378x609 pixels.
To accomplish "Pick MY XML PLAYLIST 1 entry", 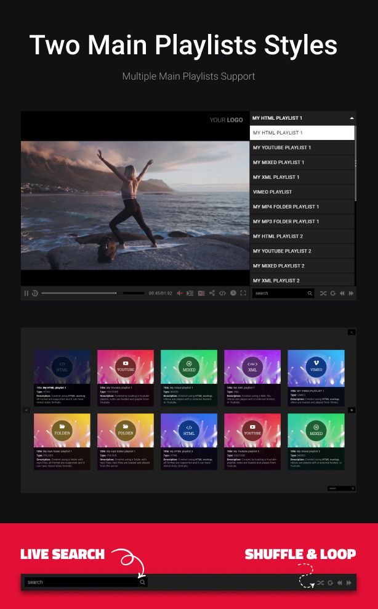I will coord(302,177).
